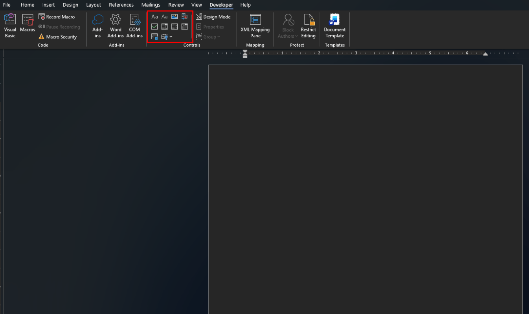Switch to the References tab
Viewport: 529px width, 314px height.
point(121,5)
